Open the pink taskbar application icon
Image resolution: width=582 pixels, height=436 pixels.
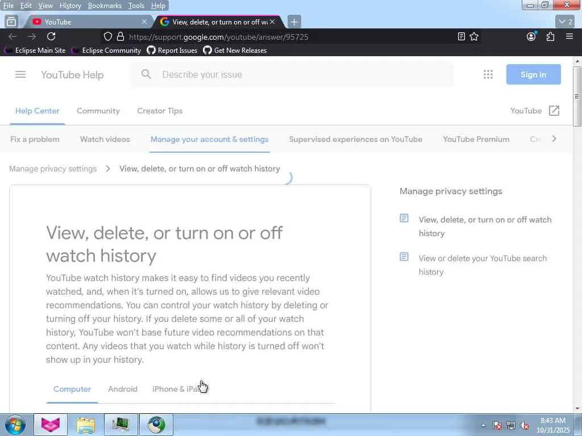(51, 425)
